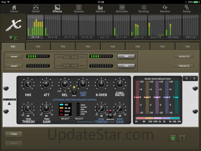
Task: Switch to the FX5 tab
Action: [x=113, y=46]
